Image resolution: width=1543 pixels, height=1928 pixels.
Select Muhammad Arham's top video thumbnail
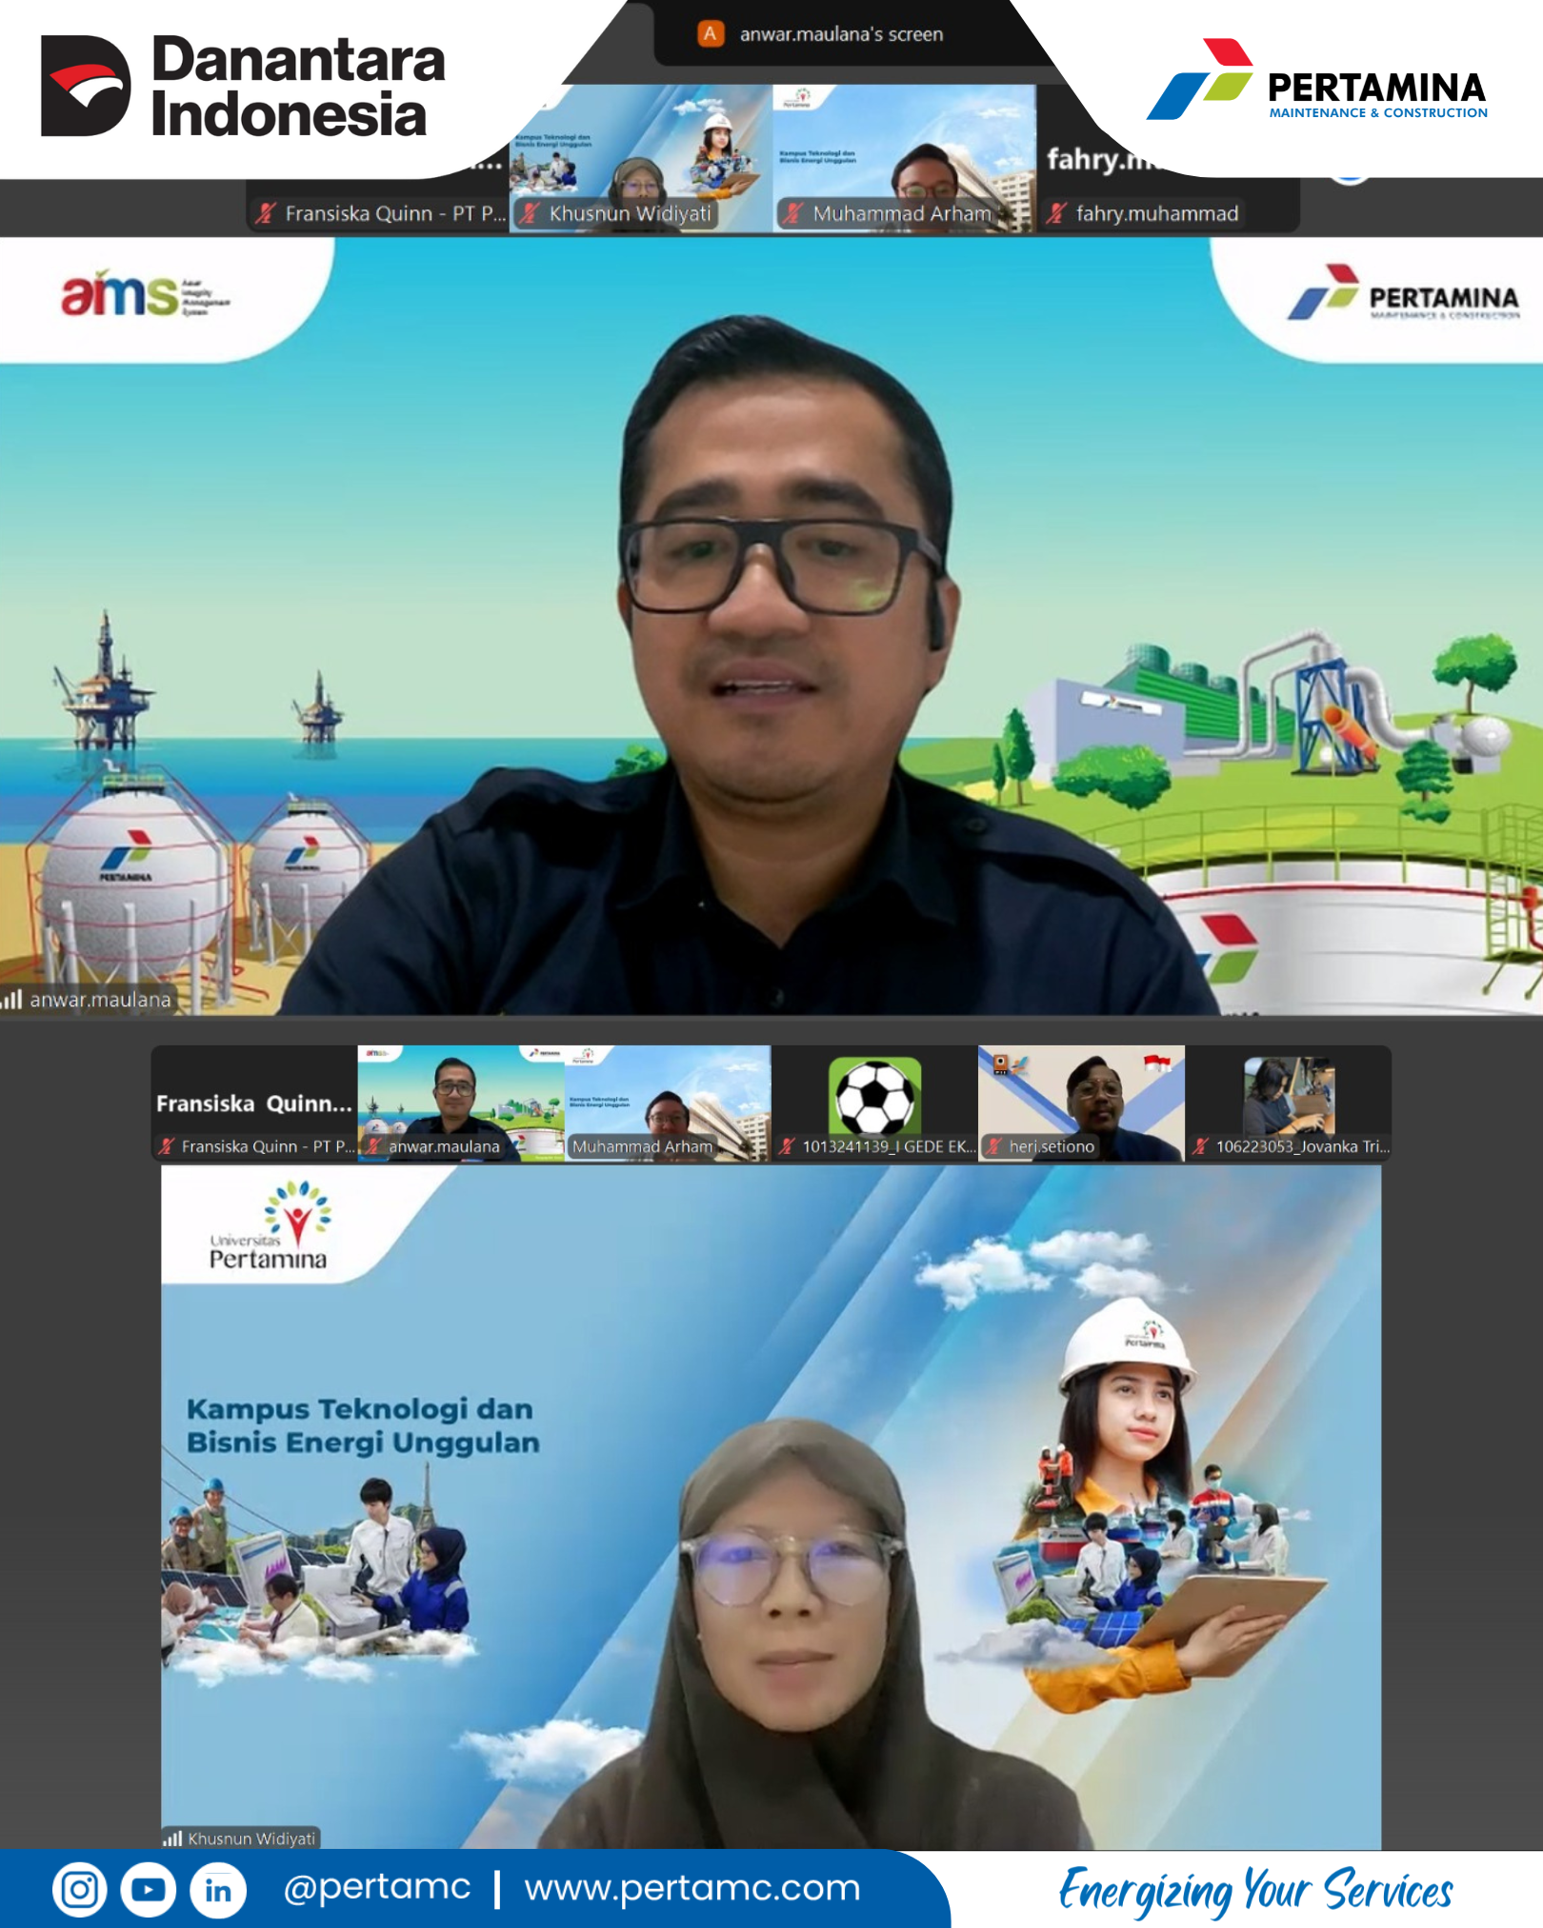[903, 157]
